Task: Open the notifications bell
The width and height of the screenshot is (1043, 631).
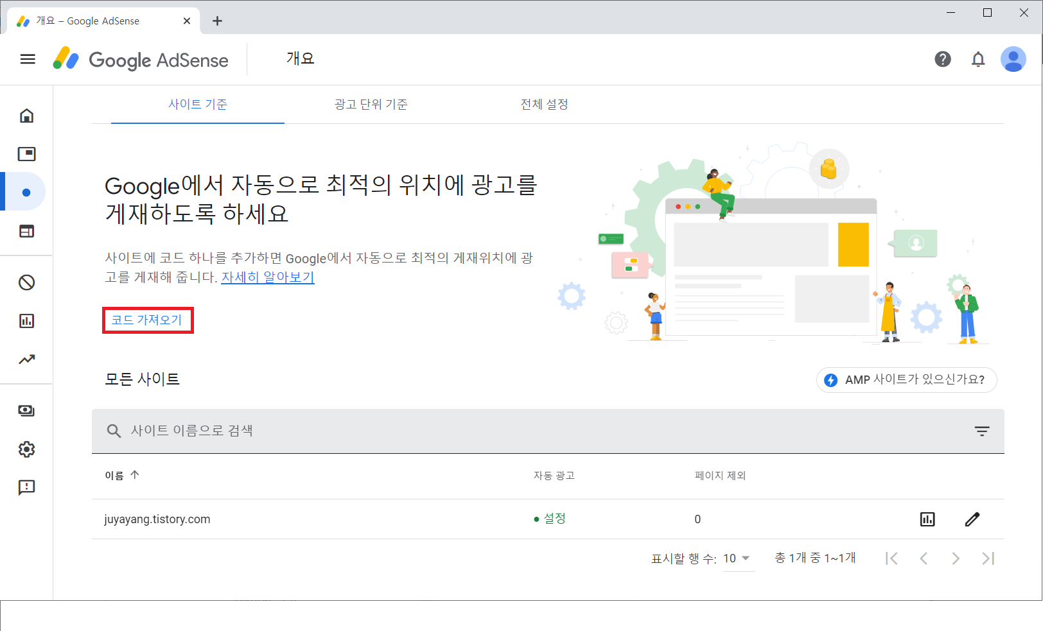Action: (x=978, y=59)
